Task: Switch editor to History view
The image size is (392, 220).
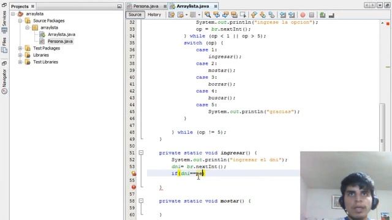Action: 154,15
